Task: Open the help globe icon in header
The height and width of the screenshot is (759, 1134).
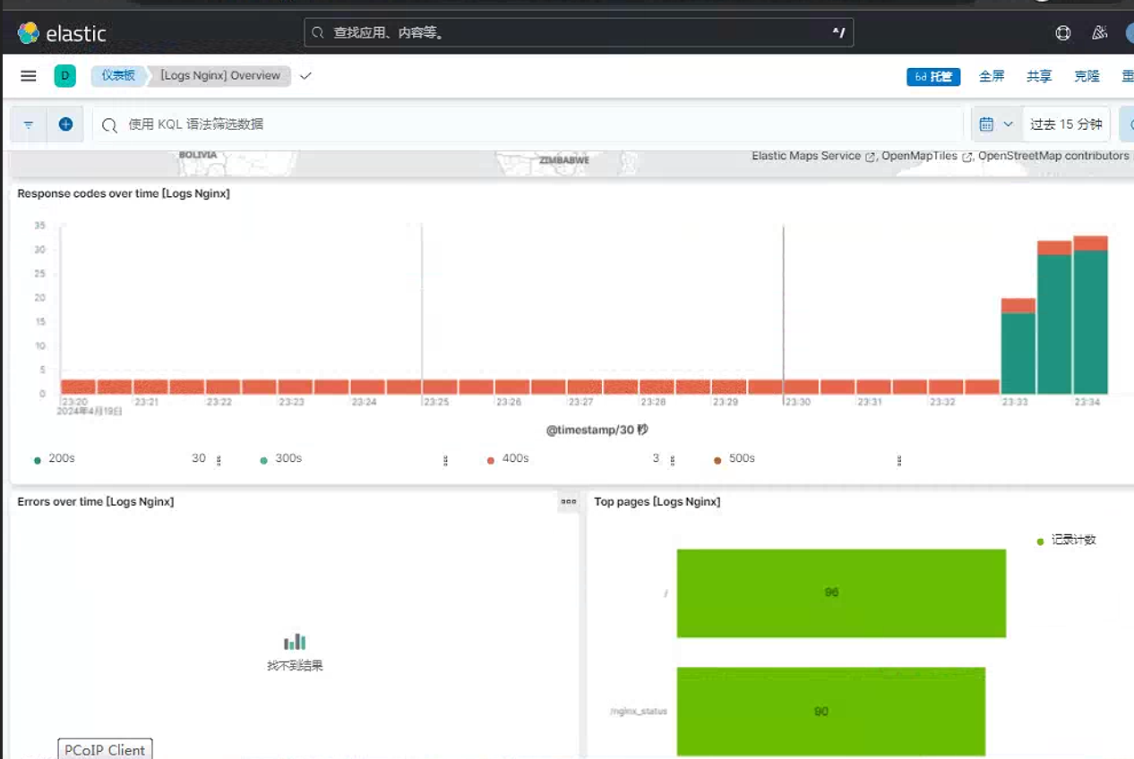Action: (x=1063, y=33)
